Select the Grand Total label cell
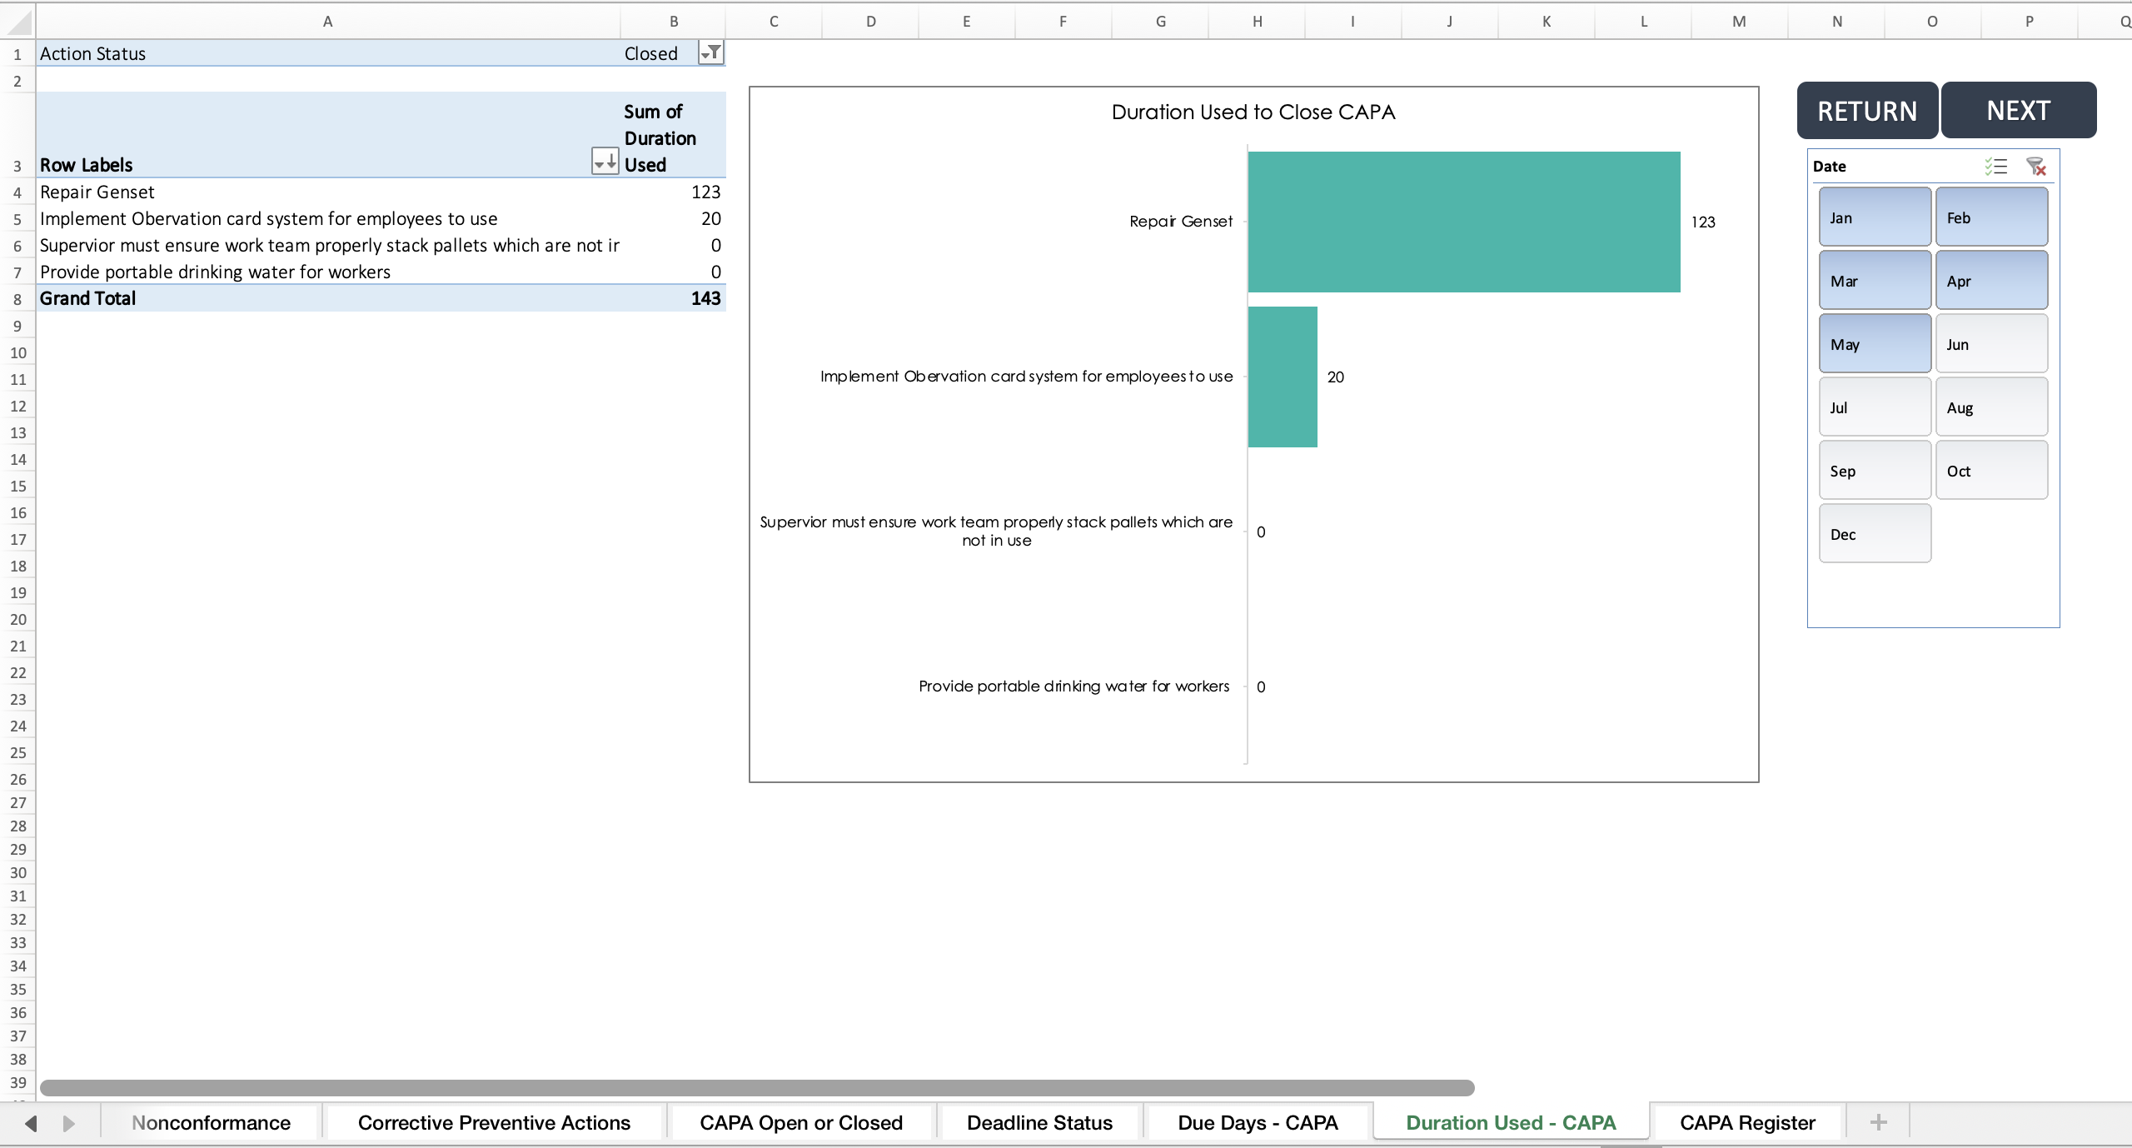Viewport: 2132px width, 1148px height. [328, 298]
